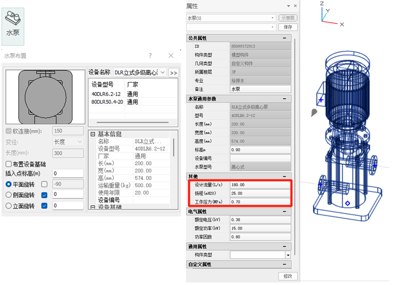
Task: Click the 水泵 pump tool icon
Action: pyautogui.click(x=13, y=26)
